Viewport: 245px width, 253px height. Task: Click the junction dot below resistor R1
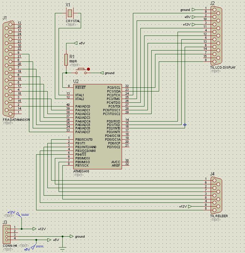click(x=66, y=73)
